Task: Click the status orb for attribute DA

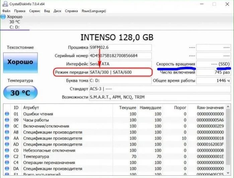Action: (7, 168)
